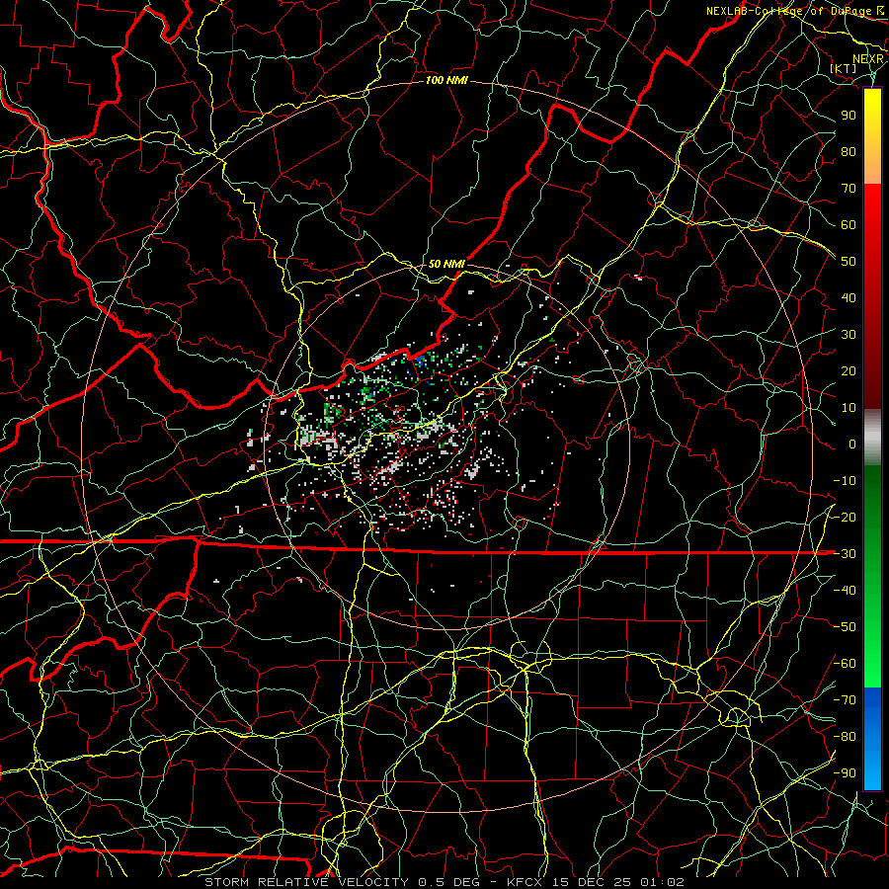Click the -90 value on velocity scale

845,773
